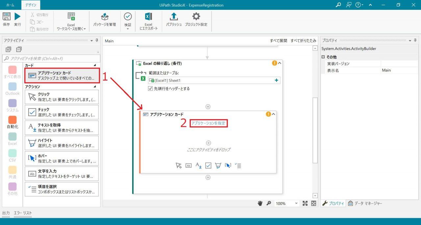This screenshot has height=225, width=421.
Task: Click the get-text quick action icon
Action: [198, 165]
